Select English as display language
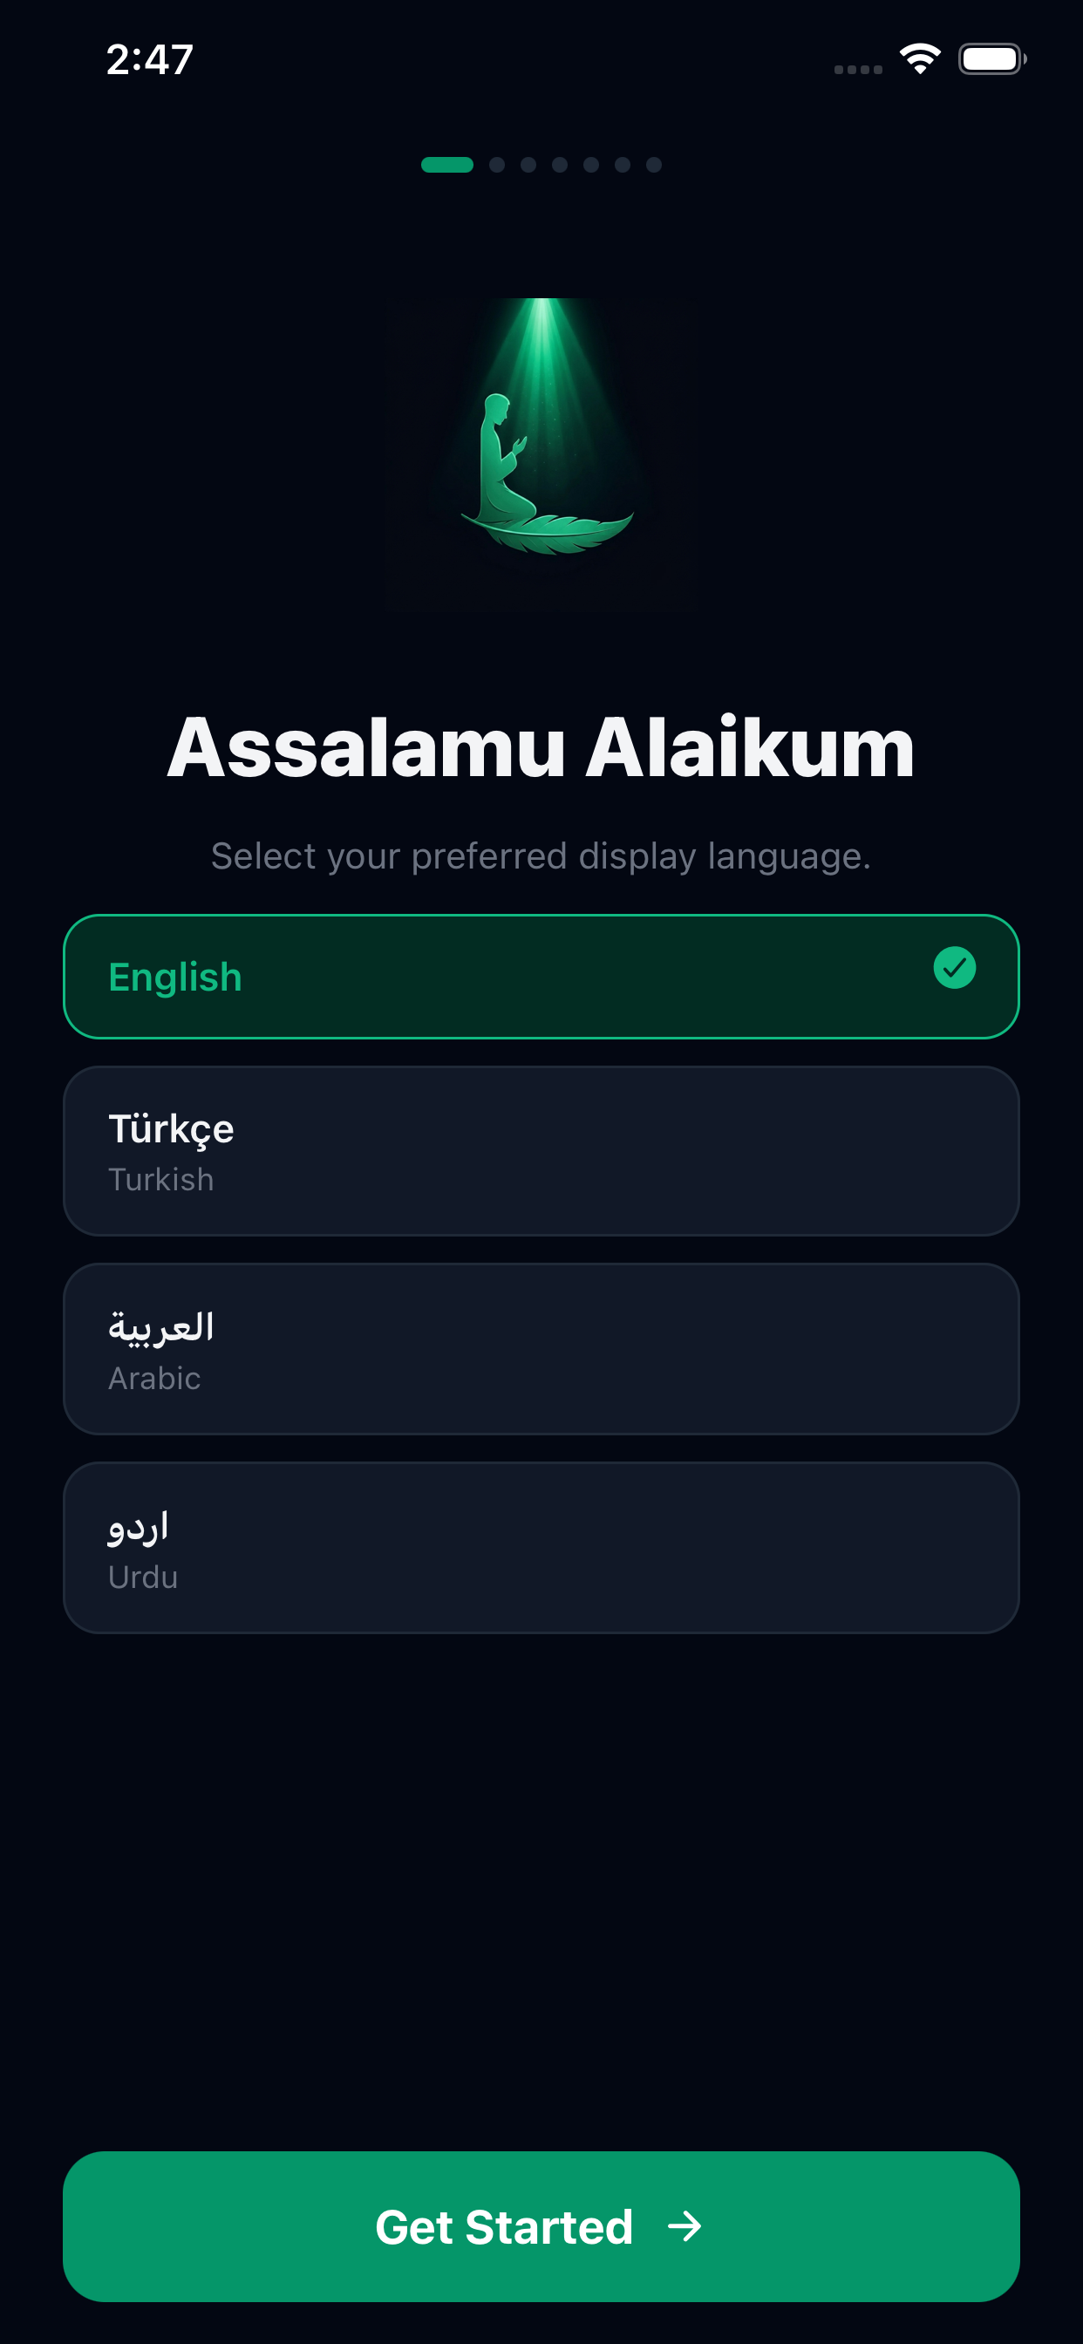The image size is (1083, 2344). point(541,977)
